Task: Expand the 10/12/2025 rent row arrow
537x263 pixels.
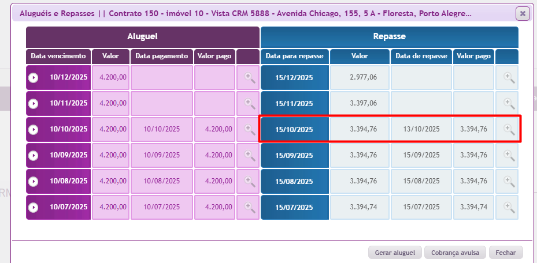Action: pyautogui.click(x=34, y=78)
